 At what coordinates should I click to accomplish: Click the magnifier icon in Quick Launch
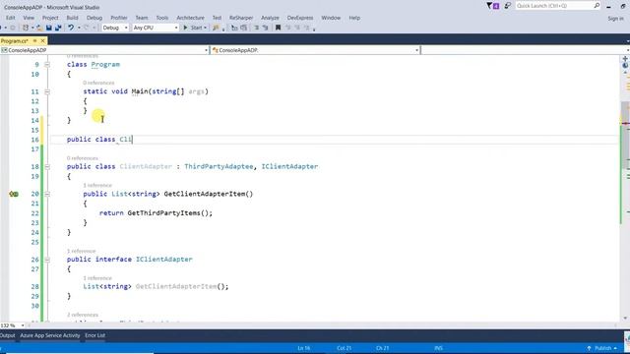(597, 6)
